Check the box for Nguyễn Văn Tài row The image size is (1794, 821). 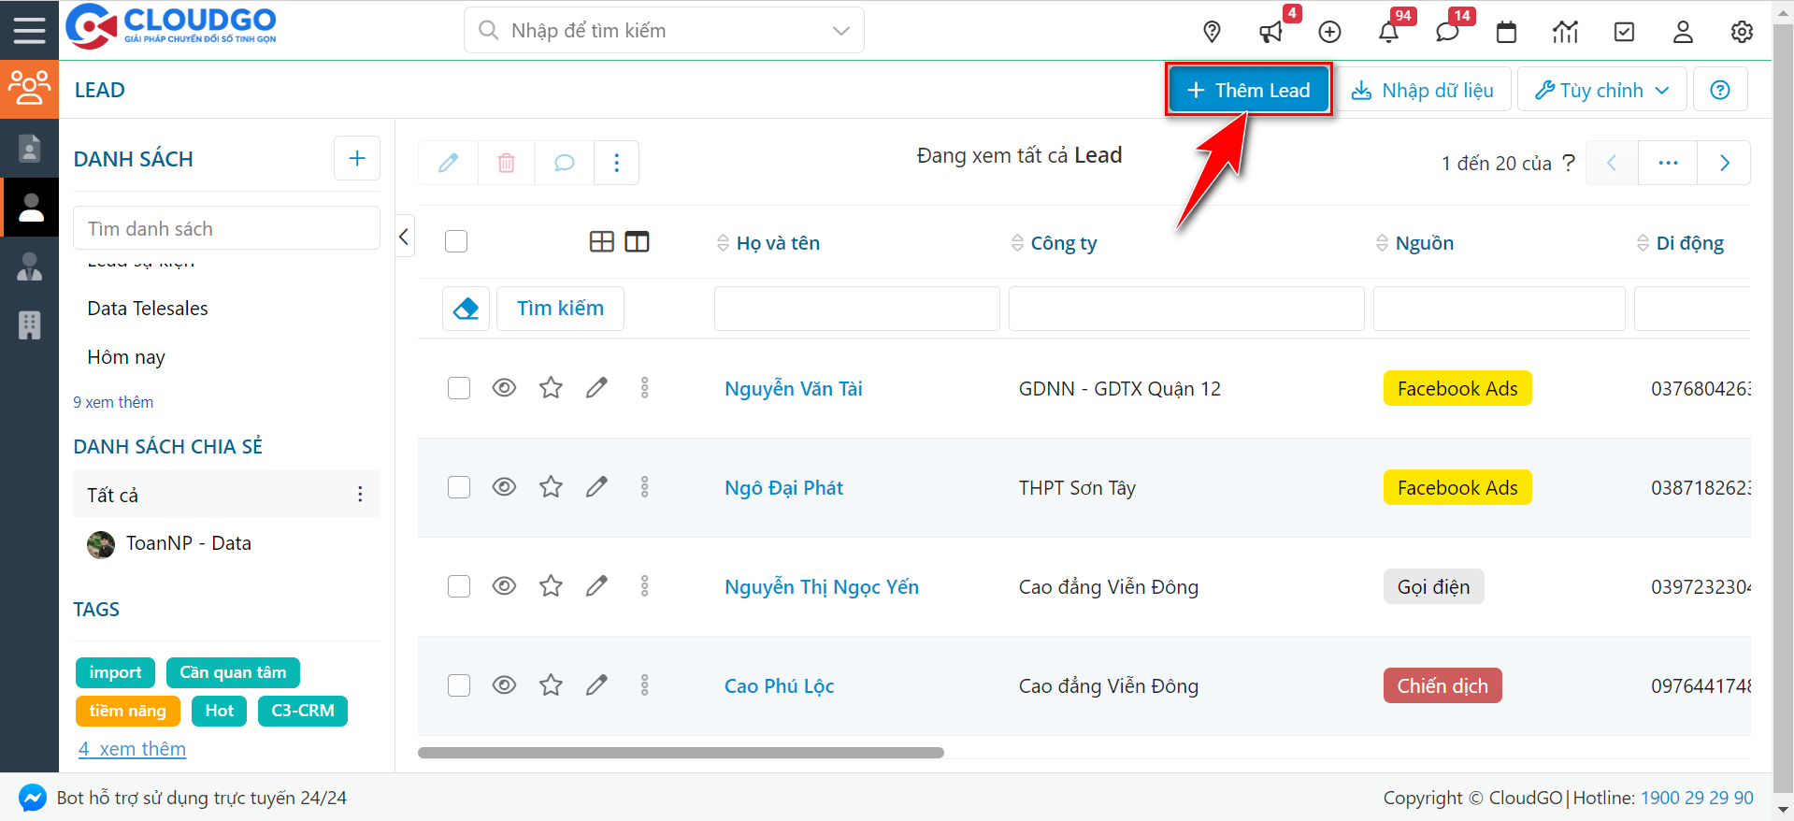(459, 388)
